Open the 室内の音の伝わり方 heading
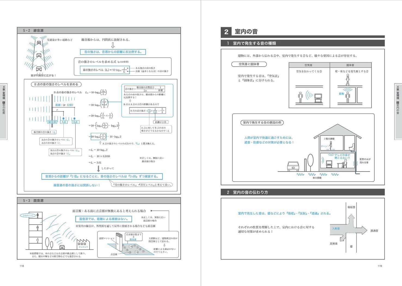Screen dimensions: 402x286 [x=303, y=192]
